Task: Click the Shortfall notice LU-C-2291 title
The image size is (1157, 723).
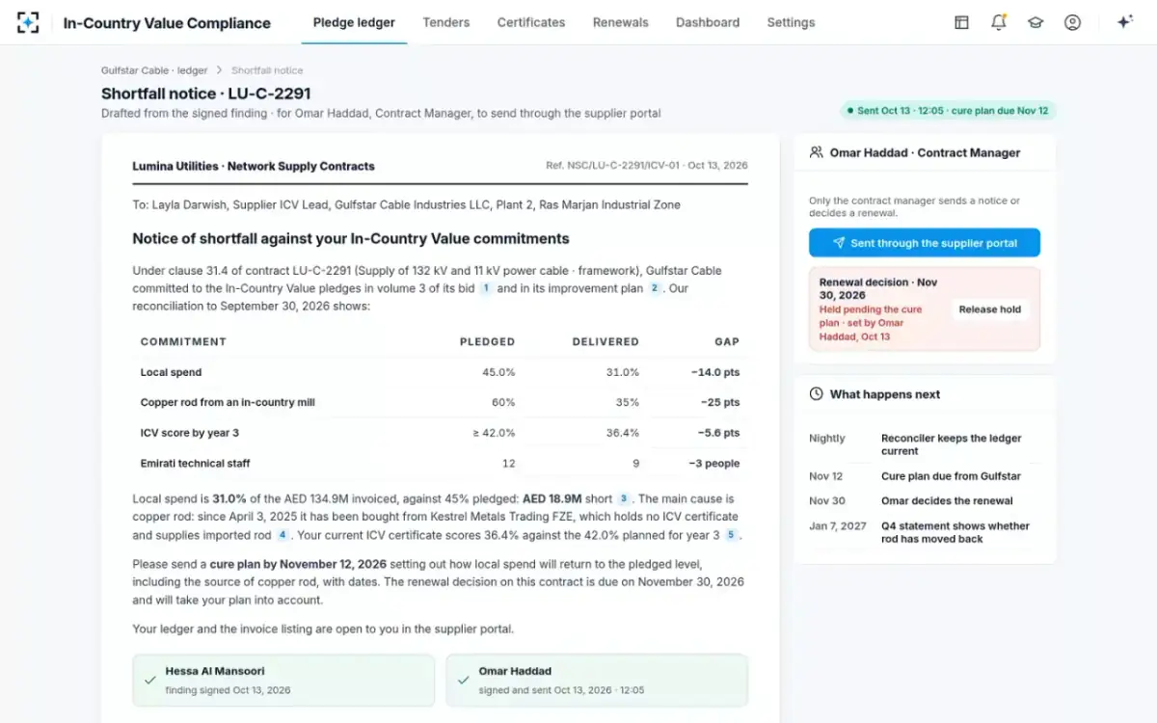Action: pos(206,94)
